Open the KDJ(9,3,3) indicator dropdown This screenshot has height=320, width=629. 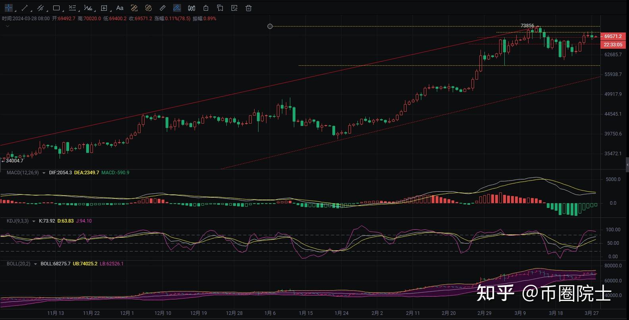click(x=33, y=221)
